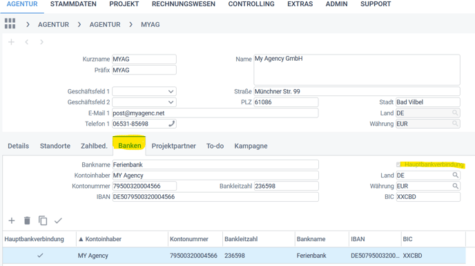Open the RECHNUNGSWESEN menu
The width and height of the screenshot is (475, 266).
184,4
